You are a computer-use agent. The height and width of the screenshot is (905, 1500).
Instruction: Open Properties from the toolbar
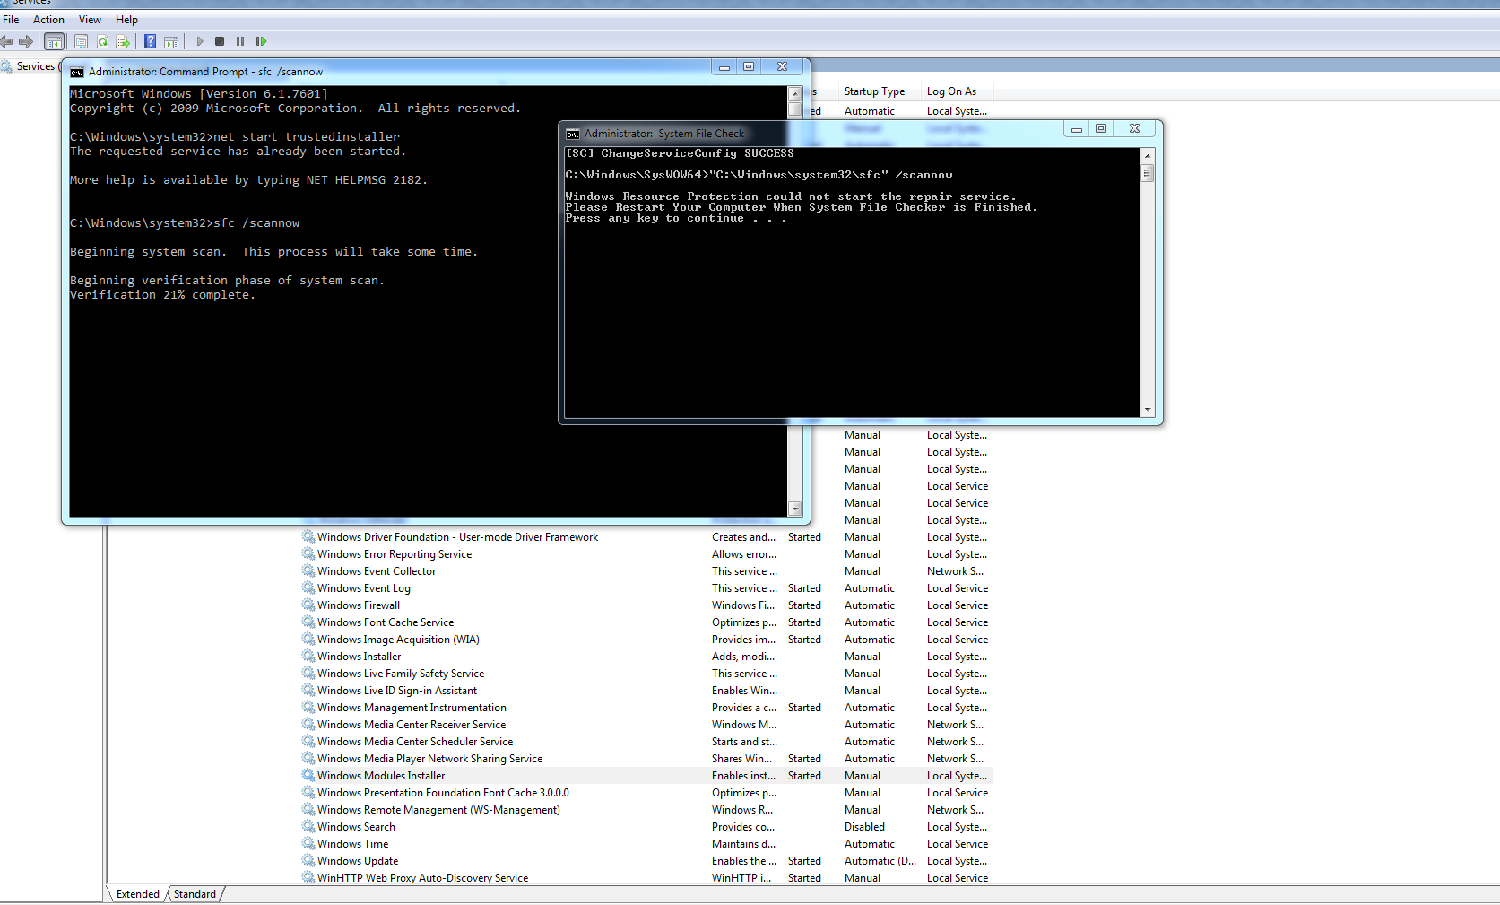tap(81, 41)
